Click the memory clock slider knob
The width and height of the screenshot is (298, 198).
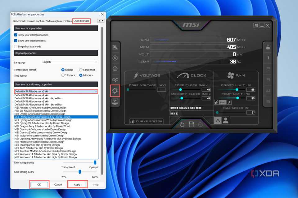(182, 98)
